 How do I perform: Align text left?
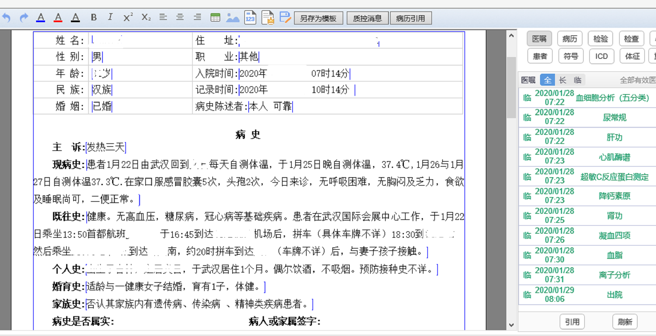click(x=163, y=17)
